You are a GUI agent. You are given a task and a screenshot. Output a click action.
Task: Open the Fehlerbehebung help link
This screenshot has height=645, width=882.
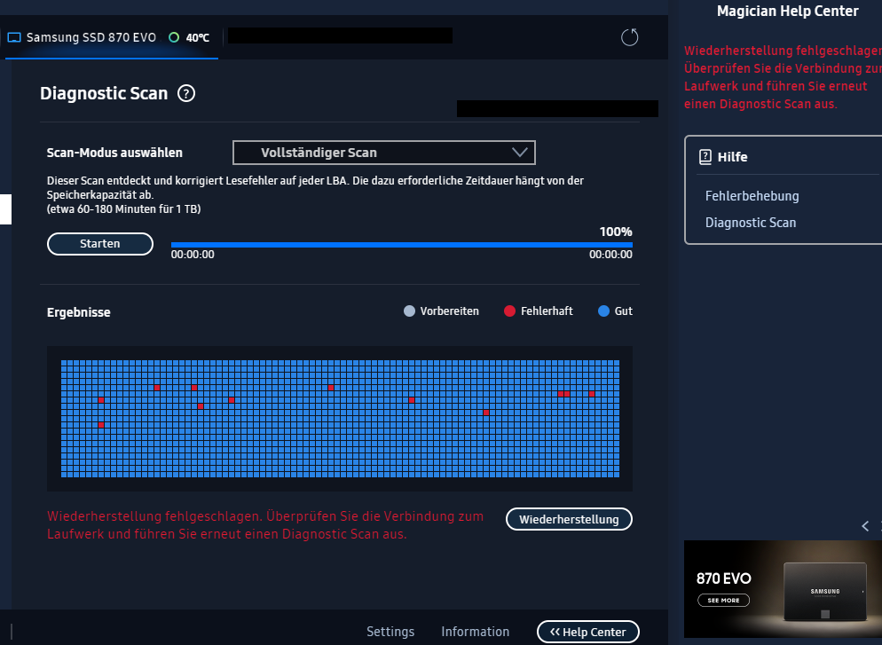[x=752, y=196]
